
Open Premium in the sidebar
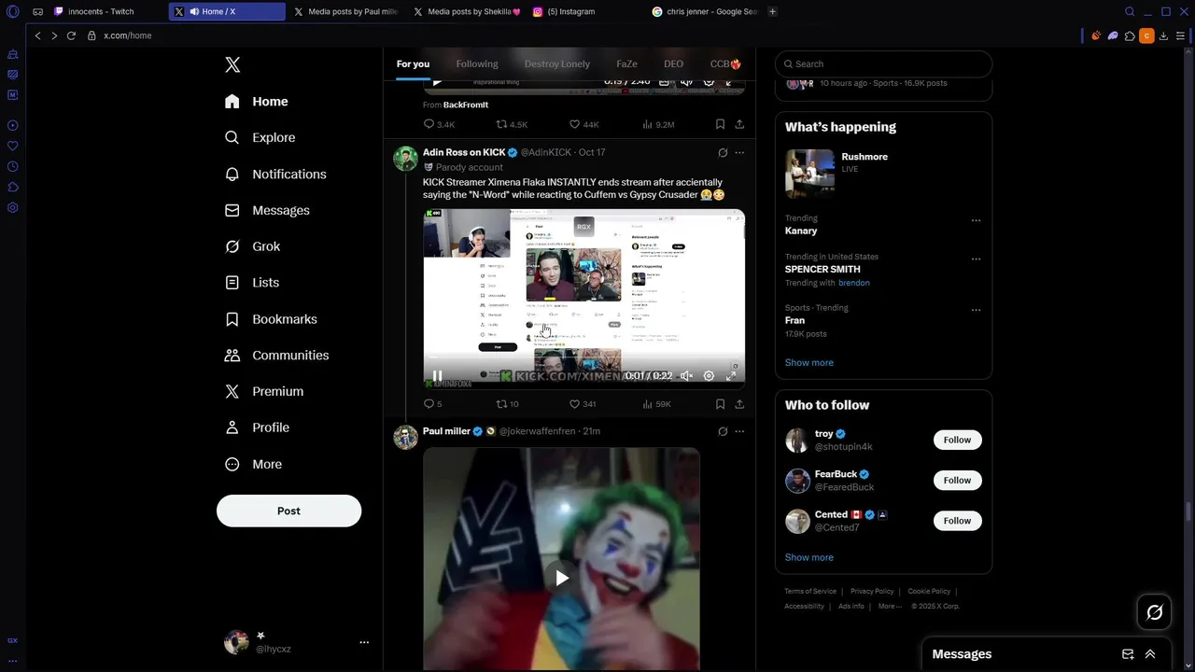(x=264, y=392)
